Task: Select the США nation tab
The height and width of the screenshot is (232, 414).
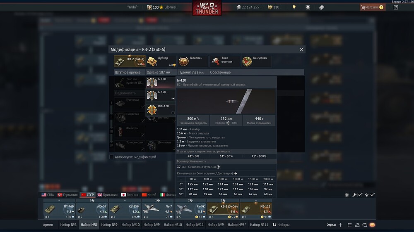Action: click(48, 195)
